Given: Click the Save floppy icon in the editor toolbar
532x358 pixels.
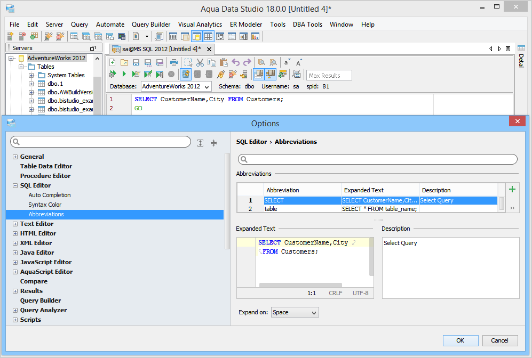Looking at the screenshot, I should click(x=136, y=62).
